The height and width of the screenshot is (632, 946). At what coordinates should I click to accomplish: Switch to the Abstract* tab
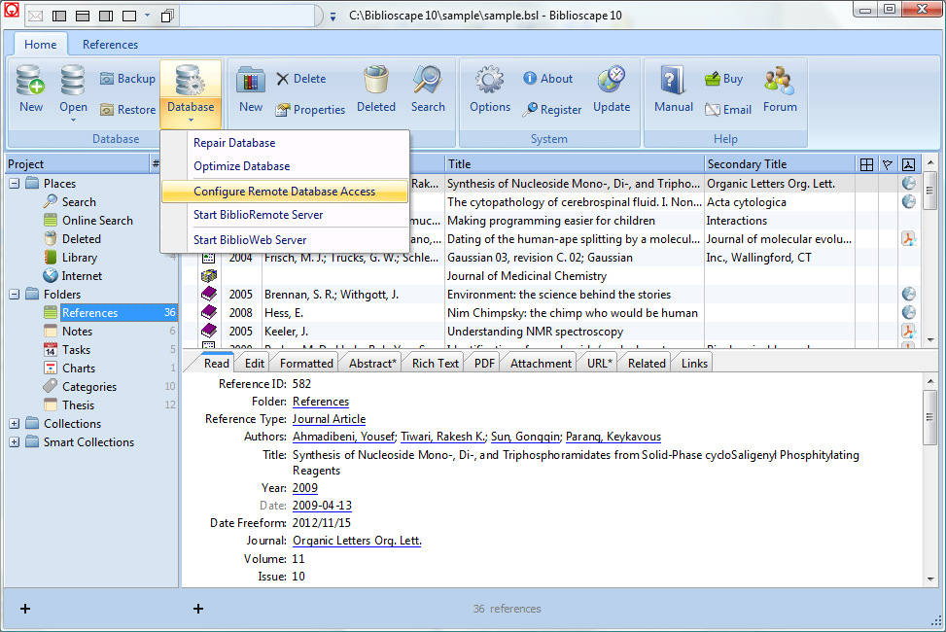(x=372, y=364)
